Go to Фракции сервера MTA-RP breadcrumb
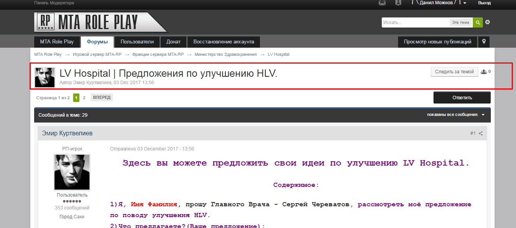 coord(158,54)
